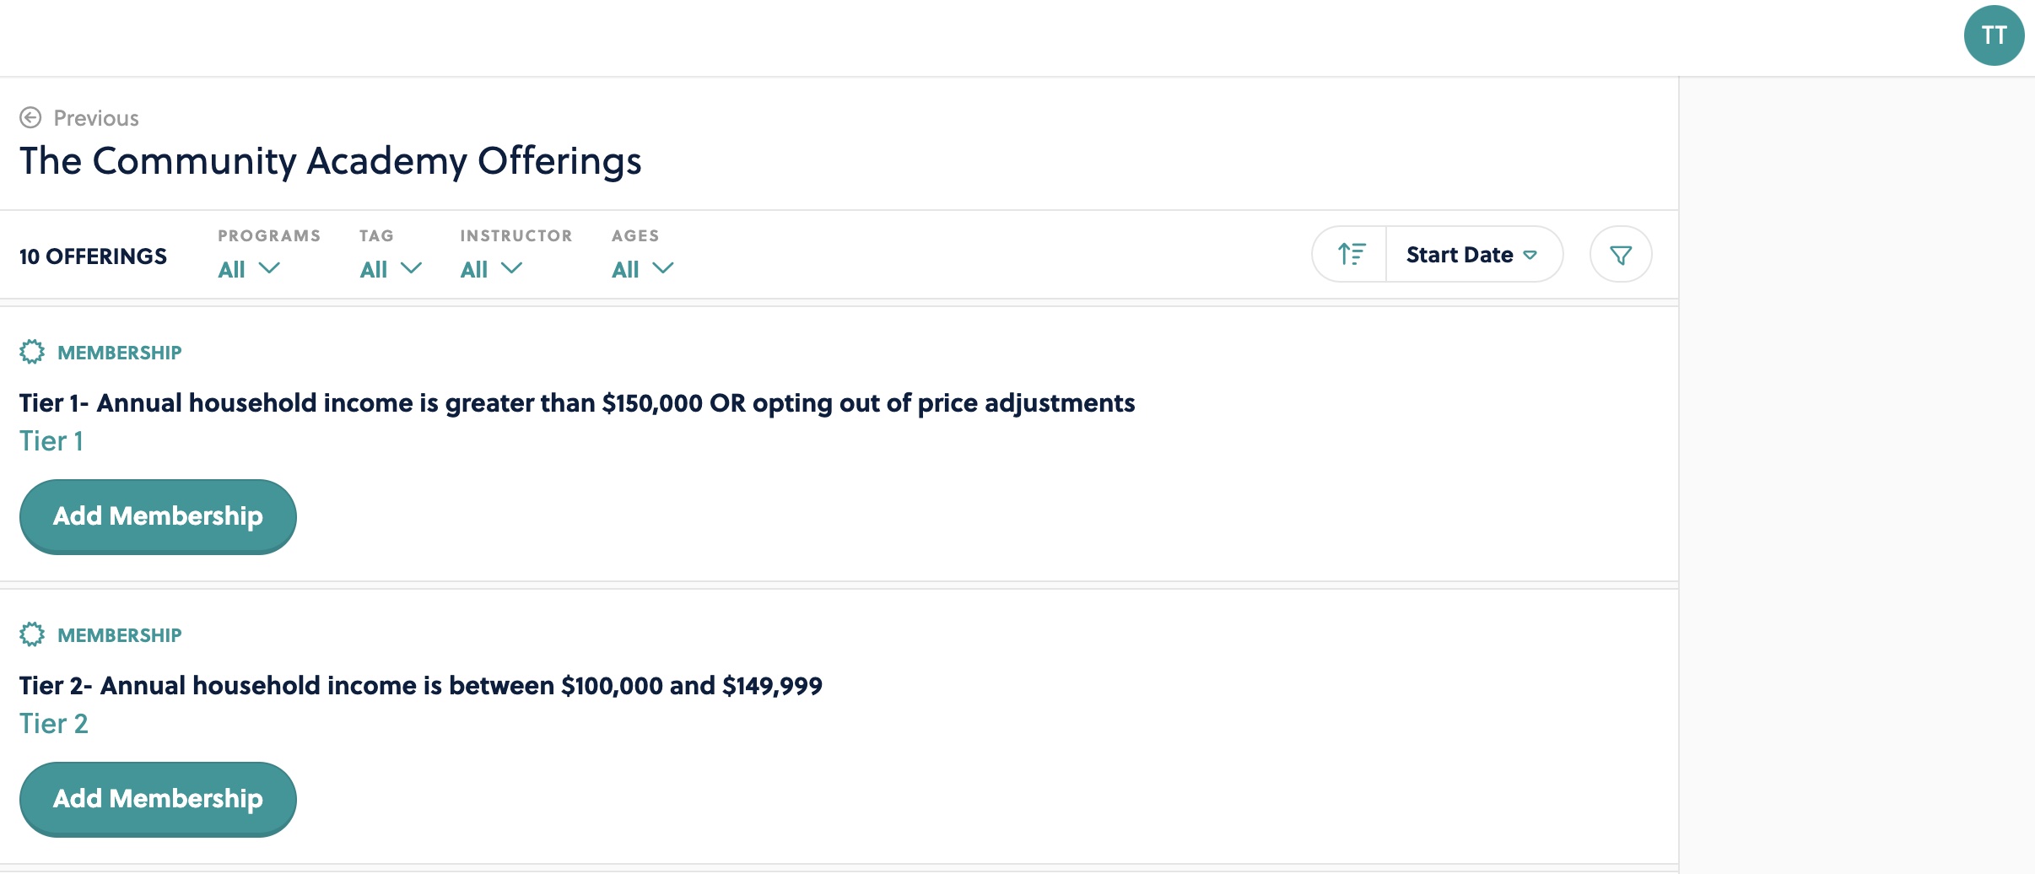Add the Tier 1 membership
This screenshot has width=2035, height=874.
click(158, 516)
